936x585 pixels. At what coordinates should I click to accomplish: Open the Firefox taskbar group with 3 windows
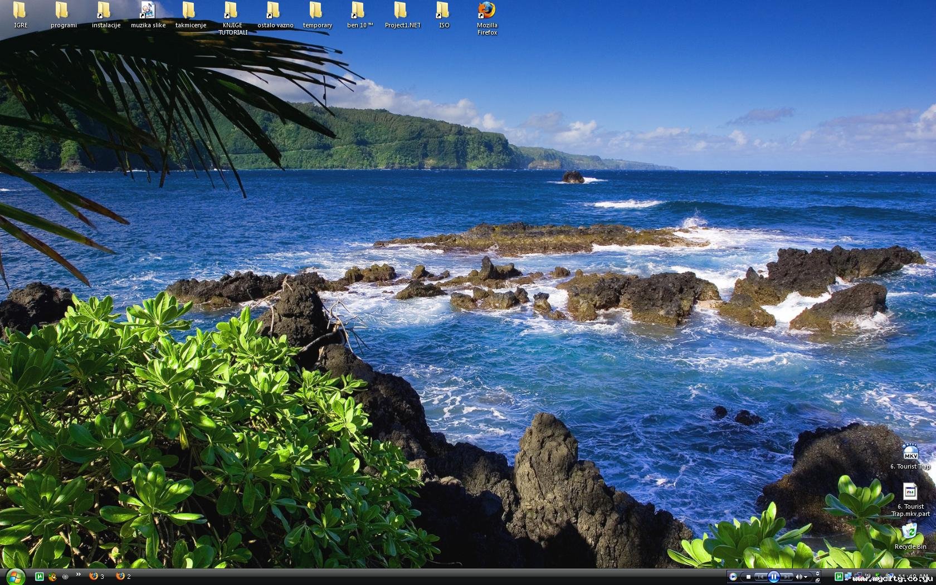(97, 577)
